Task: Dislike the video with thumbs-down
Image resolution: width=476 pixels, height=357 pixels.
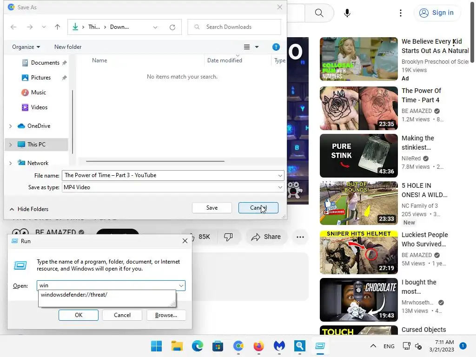Action: [x=228, y=237]
